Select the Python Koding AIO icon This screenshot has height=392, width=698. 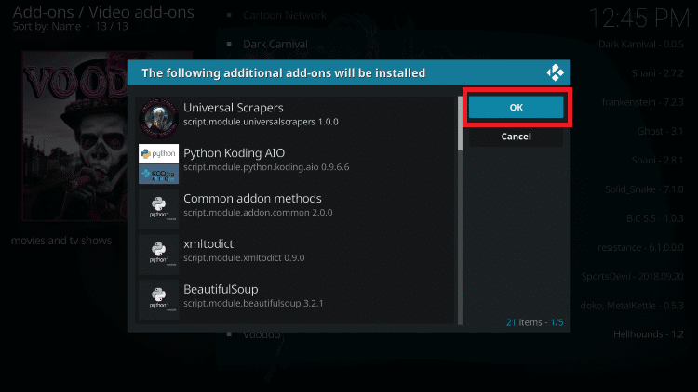pos(158,163)
